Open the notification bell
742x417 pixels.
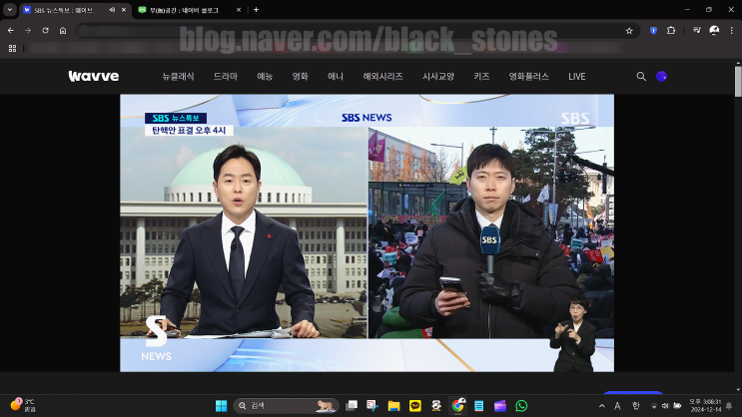click(x=729, y=406)
